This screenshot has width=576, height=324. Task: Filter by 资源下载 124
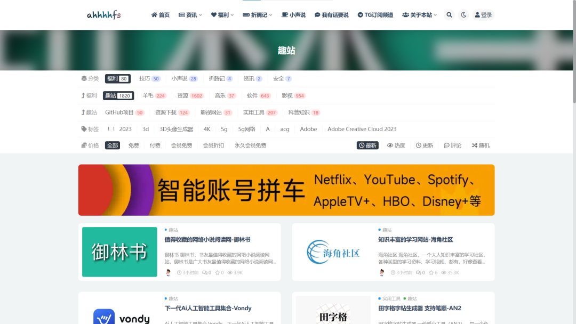coord(172,112)
